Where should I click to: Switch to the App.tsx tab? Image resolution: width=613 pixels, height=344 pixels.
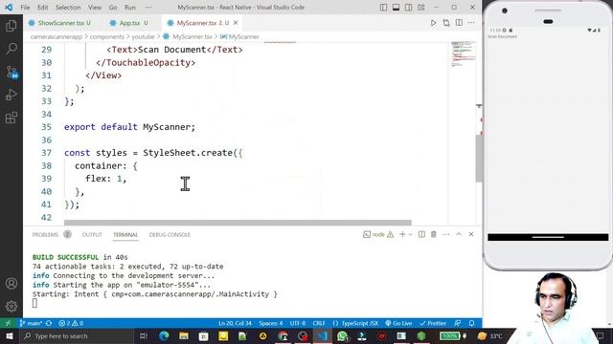pyautogui.click(x=129, y=23)
